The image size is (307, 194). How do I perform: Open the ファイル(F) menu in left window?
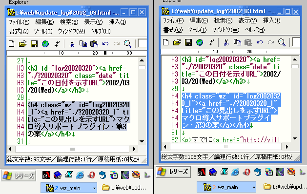pos(19,22)
